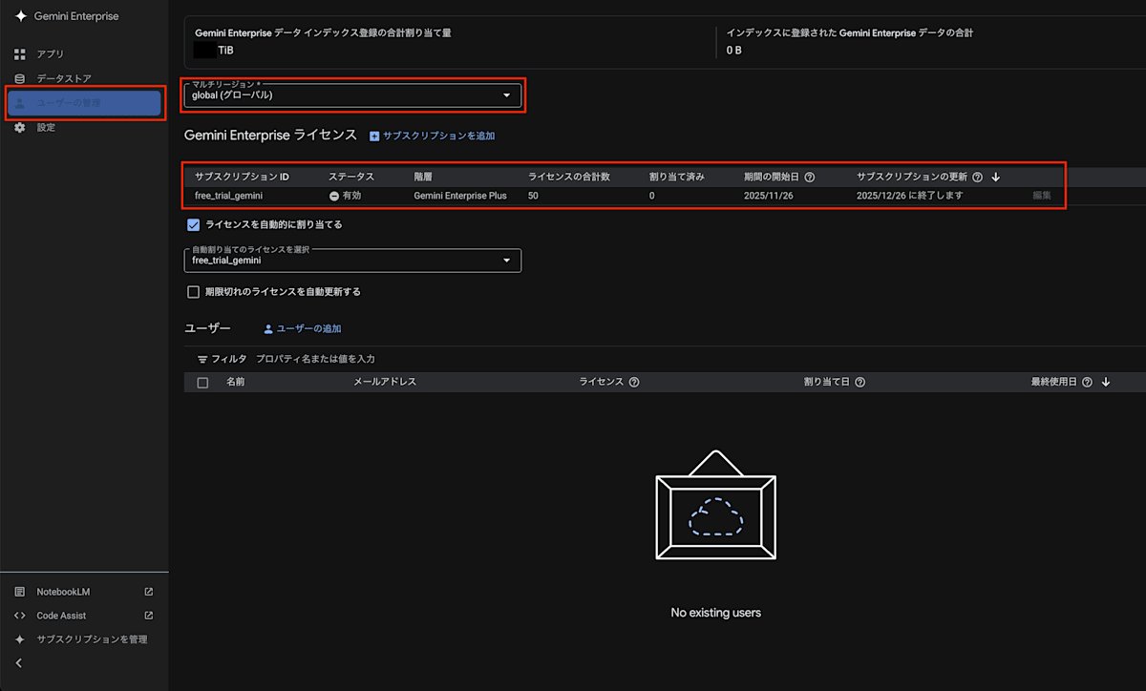This screenshot has height=691, width=1146.
Task: Click the 2025/12/26 に終了します cell
Action: [909, 196]
